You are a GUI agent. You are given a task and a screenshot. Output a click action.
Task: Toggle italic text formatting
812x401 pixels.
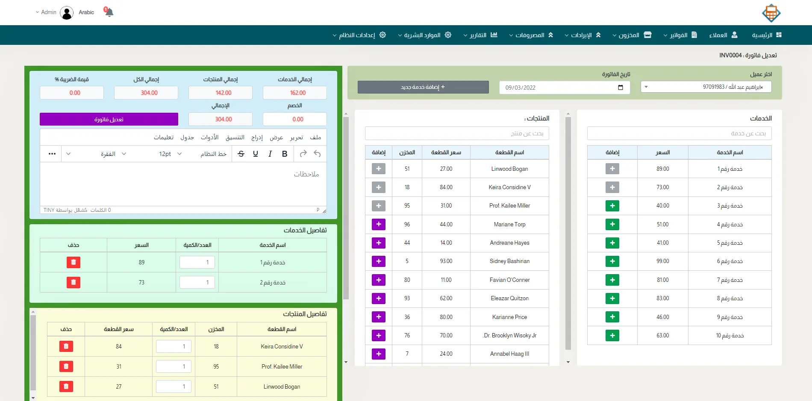tap(270, 154)
